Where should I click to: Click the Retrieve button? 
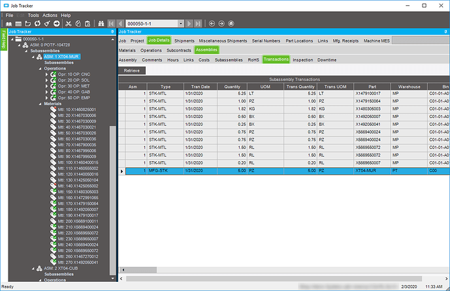click(132, 70)
